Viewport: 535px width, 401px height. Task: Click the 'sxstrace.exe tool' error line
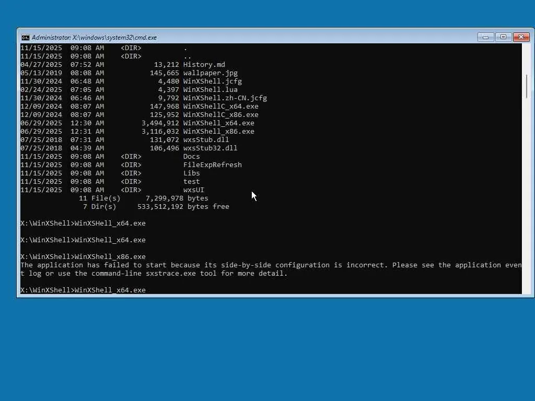pos(154,274)
